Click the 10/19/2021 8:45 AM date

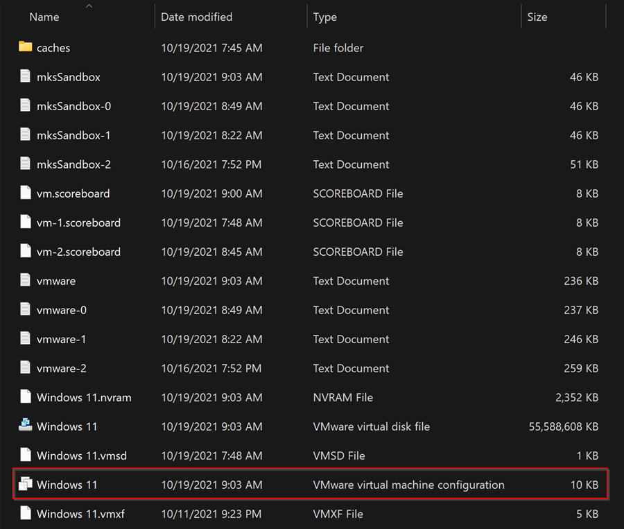click(x=211, y=252)
